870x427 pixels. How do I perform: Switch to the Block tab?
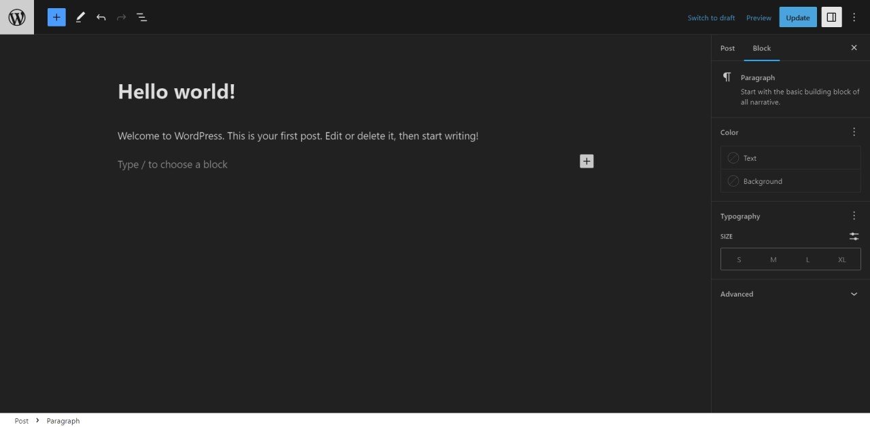761,48
